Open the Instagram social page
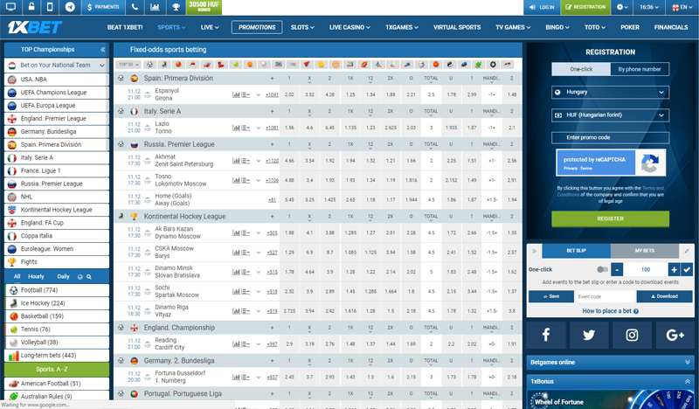699x409 pixels. [x=632, y=335]
